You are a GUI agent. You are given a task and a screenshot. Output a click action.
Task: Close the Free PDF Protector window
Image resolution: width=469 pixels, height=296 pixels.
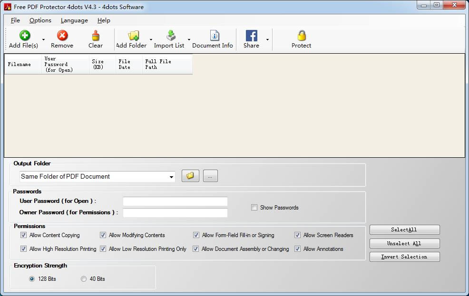(x=454, y=5)
